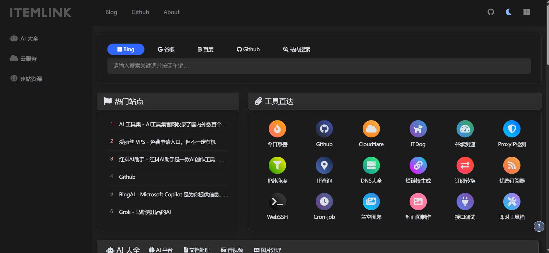This screenshot has height=253, width=549.
Task: Open the 封面图制作 picture icon
Action: (x=418, y=202)
